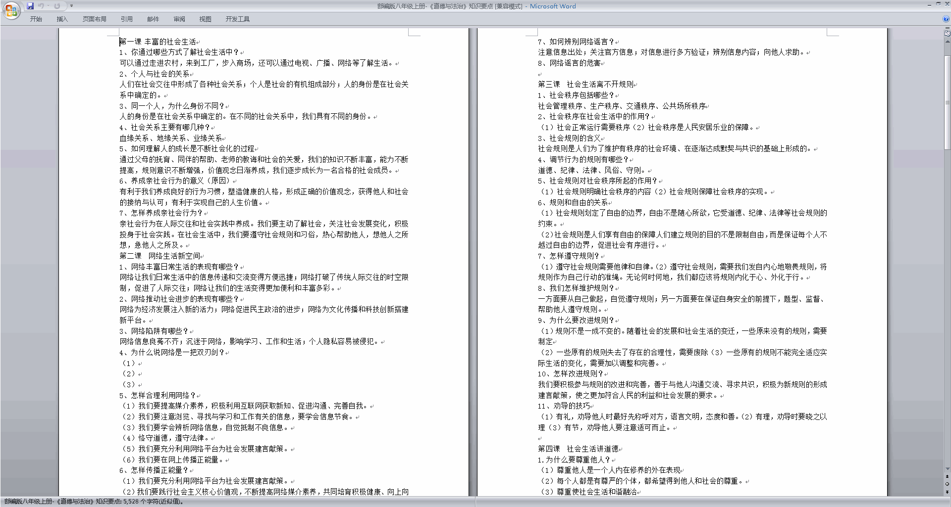
Task: Open the 插入 ribbon tab
Action: pos(62,19)
